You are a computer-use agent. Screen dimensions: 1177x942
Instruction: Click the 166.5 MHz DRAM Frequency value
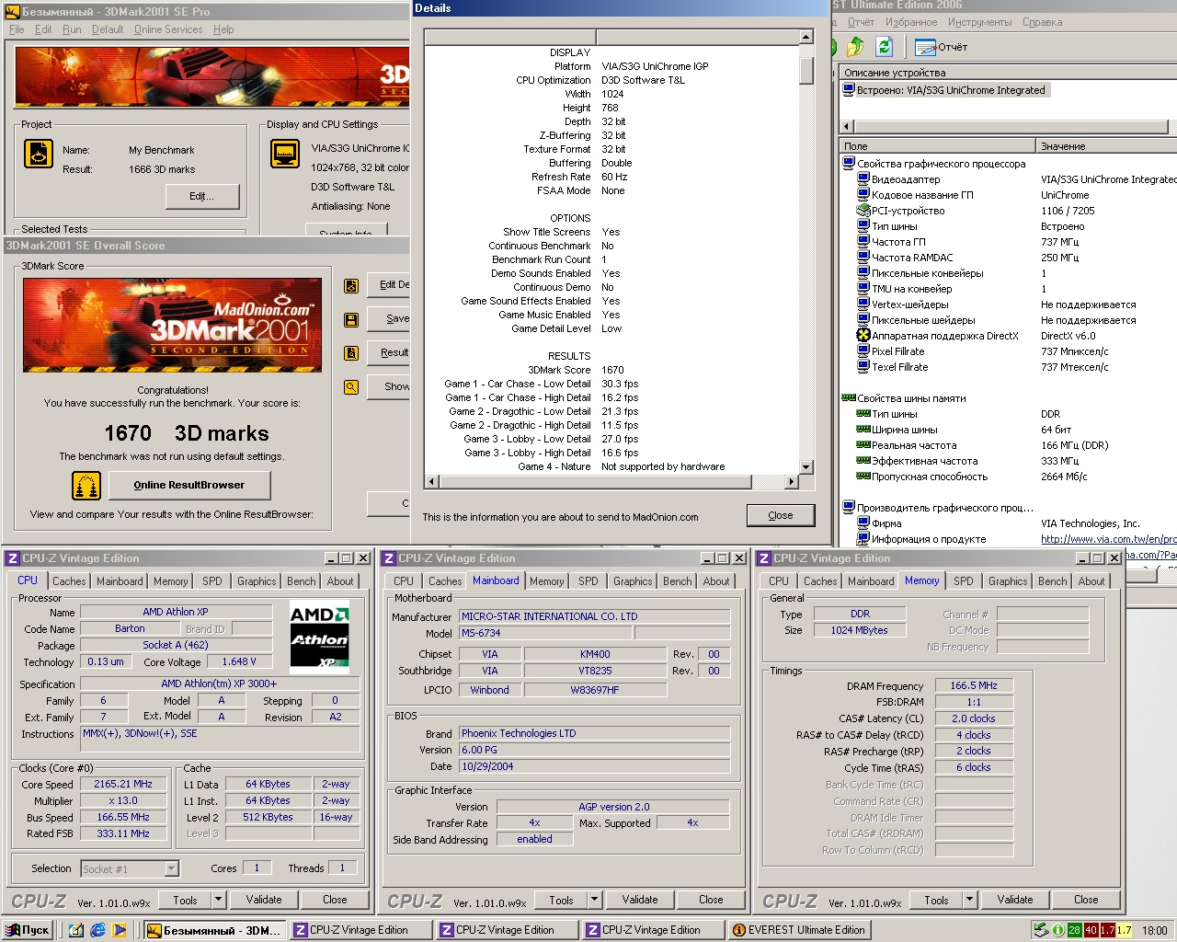pyautogui.click(x=974, y=685)
